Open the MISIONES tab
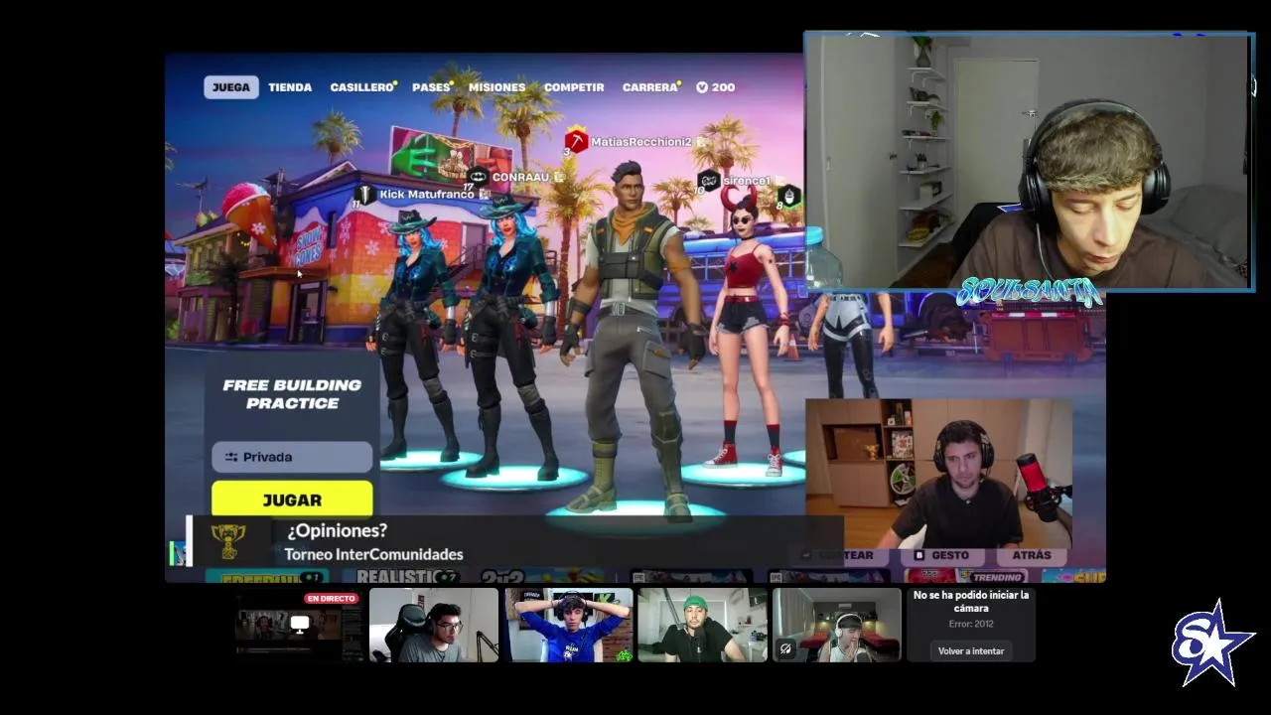 (496, 87)
